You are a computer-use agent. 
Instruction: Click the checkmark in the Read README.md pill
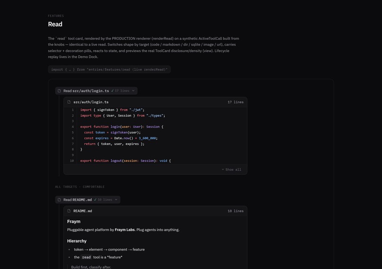pos(95,200)
